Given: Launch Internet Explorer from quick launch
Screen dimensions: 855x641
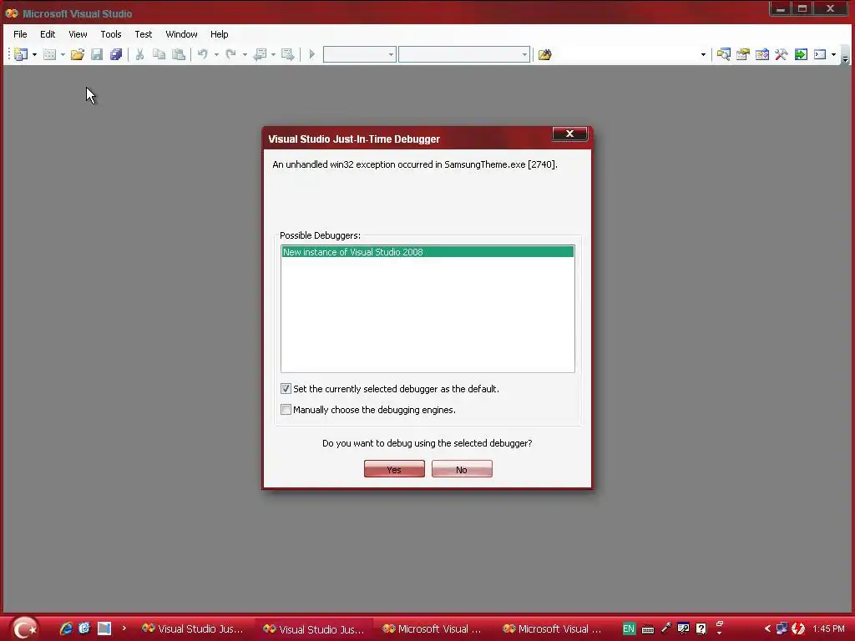Looking at the screenshot, I should pyautogui.click(x=66, y=628).
